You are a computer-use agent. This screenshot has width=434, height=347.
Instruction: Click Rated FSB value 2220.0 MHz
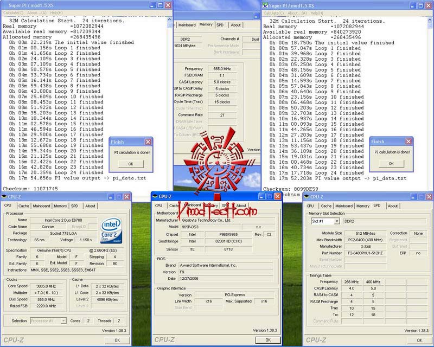tap(46, 306)
